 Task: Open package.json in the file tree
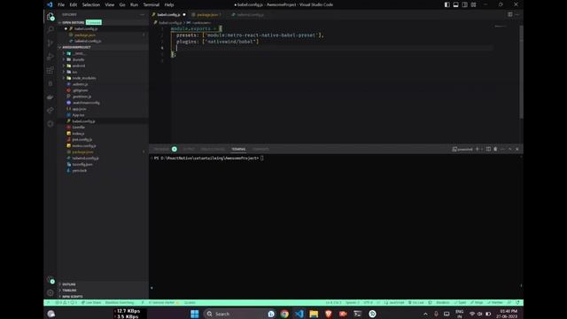(82, 152)
